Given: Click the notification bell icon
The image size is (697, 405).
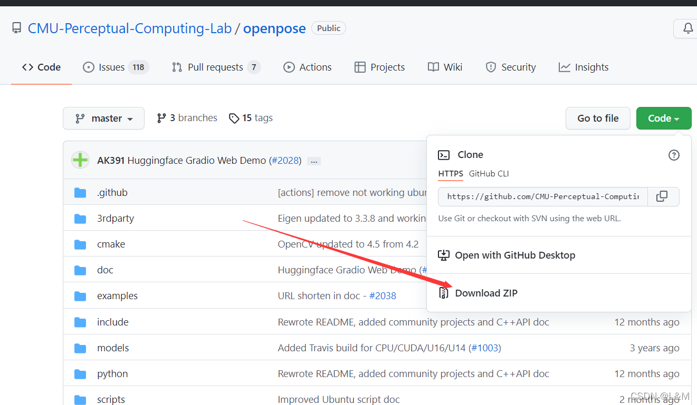Looking at the screenshot, I should (689, 28).
